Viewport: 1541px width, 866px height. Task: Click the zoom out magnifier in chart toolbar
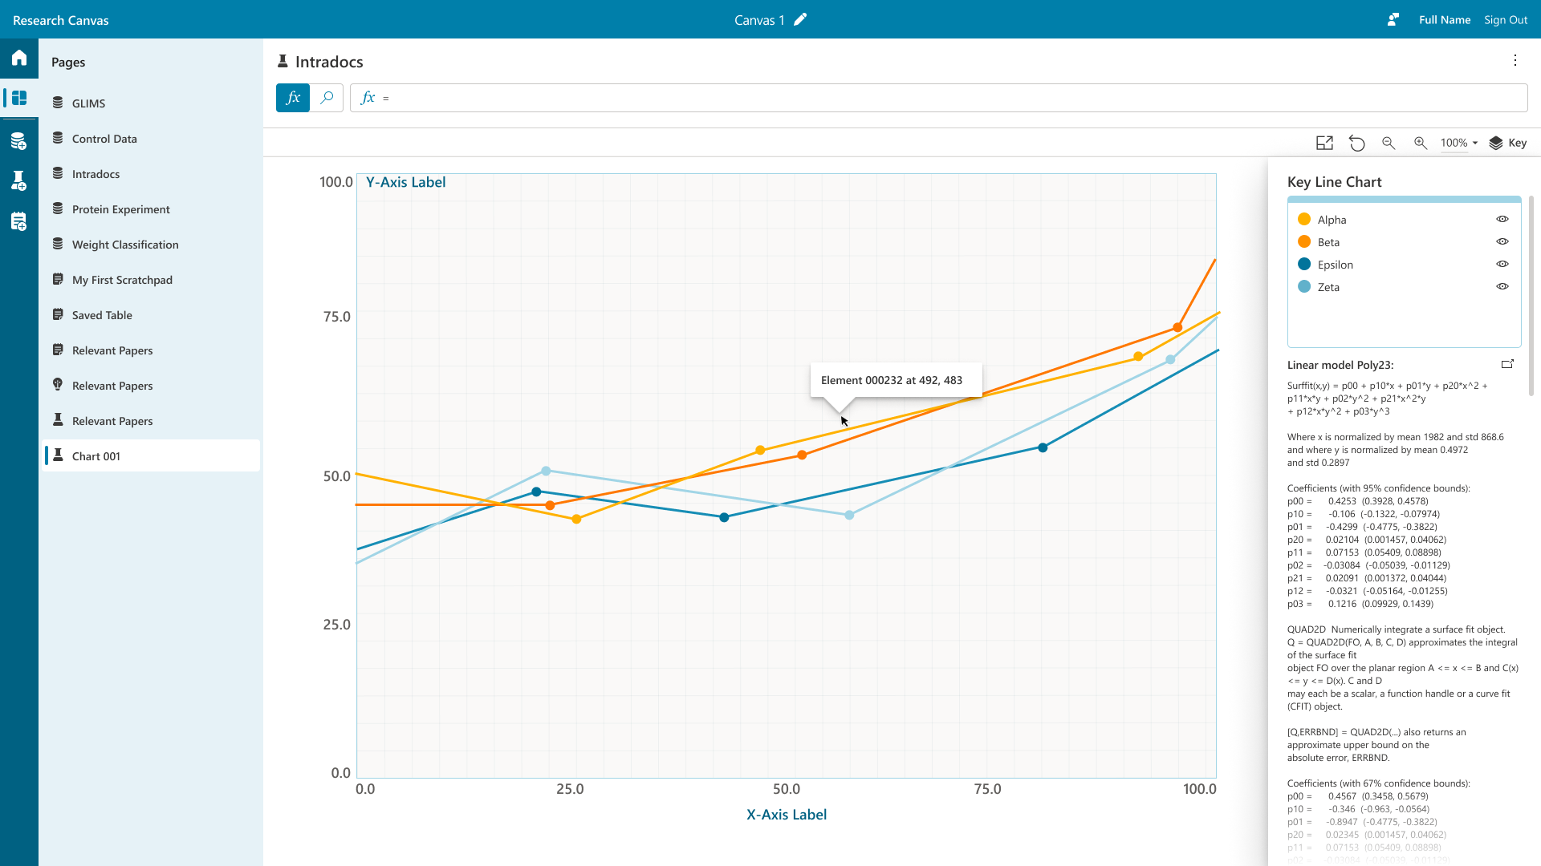pos(1389,143)
